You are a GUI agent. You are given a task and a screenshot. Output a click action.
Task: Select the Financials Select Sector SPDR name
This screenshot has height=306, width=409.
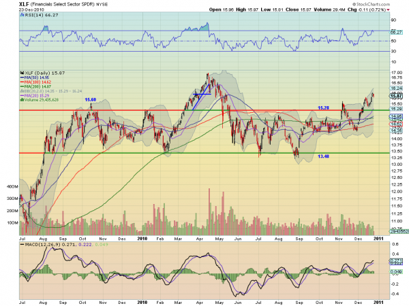point(63,5)
